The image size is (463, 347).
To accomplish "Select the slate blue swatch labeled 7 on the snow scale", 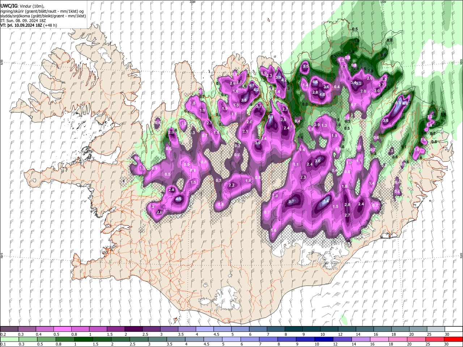I will tap(276, 329).
